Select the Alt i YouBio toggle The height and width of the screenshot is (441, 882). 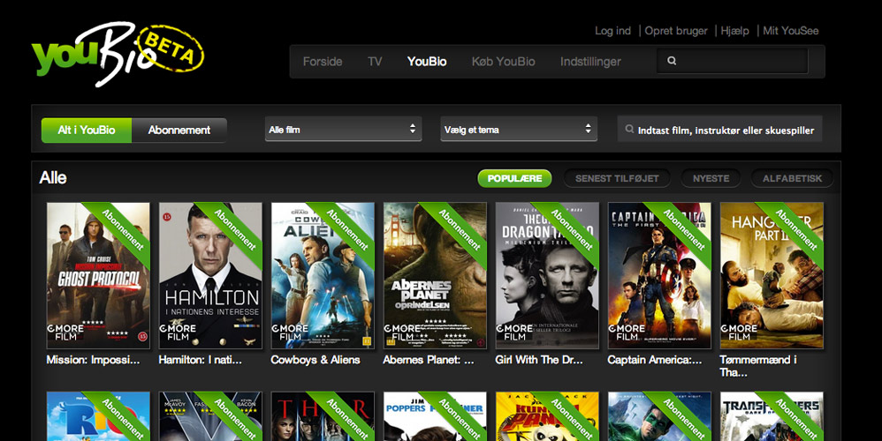pos(87,131)
